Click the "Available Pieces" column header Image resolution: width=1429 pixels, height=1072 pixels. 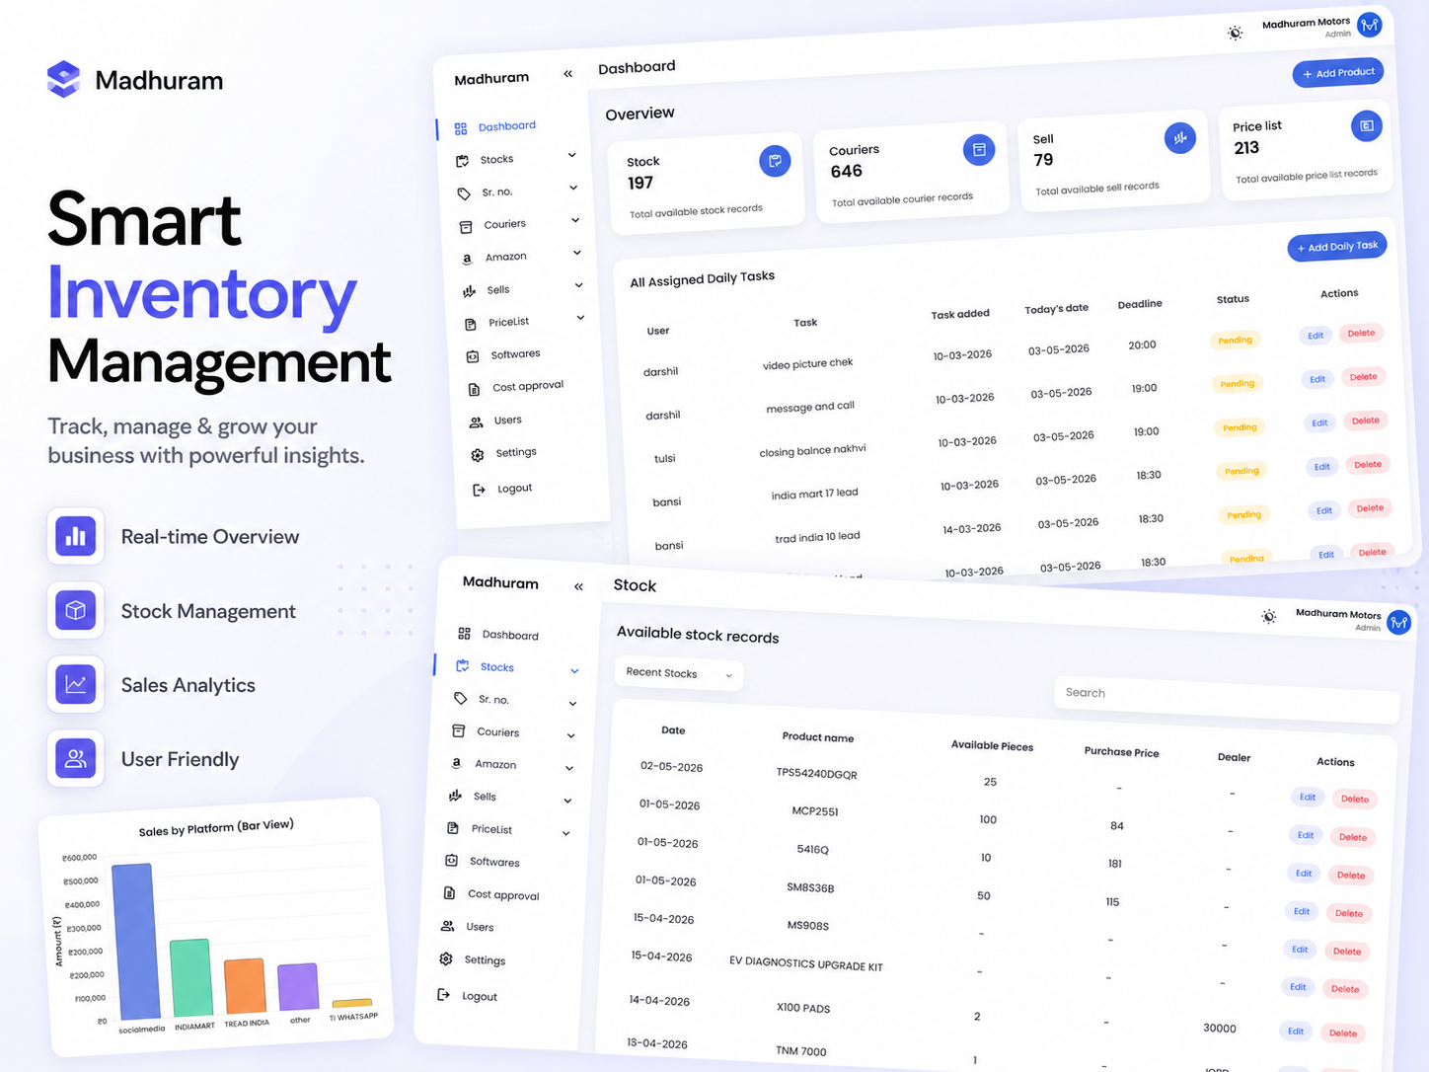point(992,746)
